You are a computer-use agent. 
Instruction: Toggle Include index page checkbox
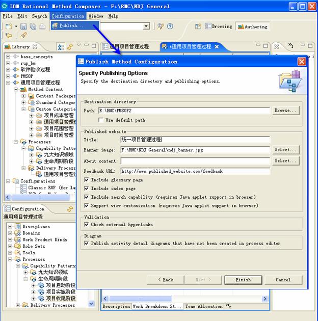pyautogui.click(x=87, y=189)
